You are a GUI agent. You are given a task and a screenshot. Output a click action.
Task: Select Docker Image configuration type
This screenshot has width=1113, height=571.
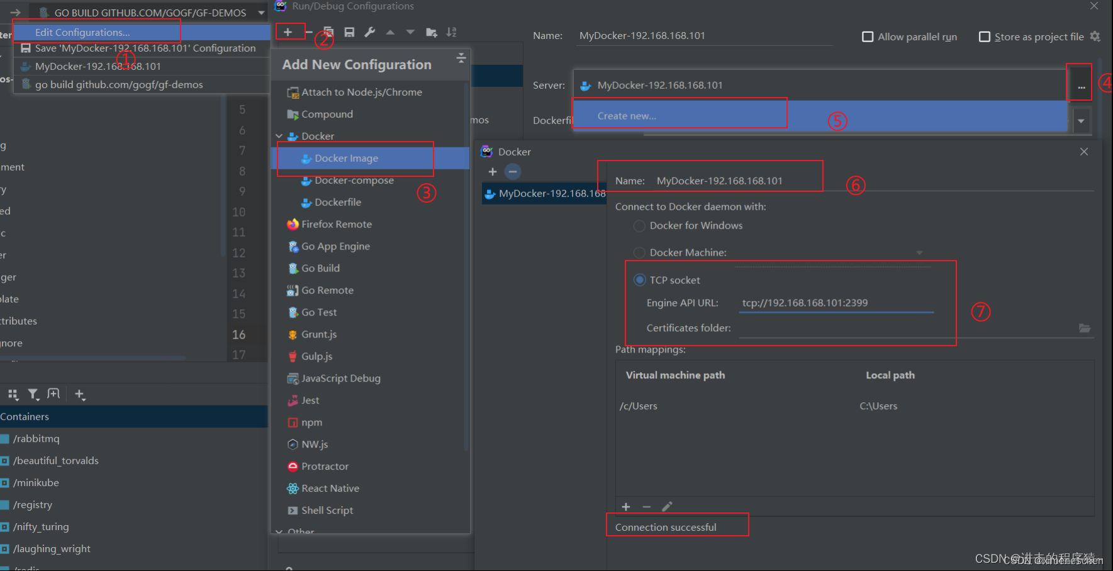(371, 158)
